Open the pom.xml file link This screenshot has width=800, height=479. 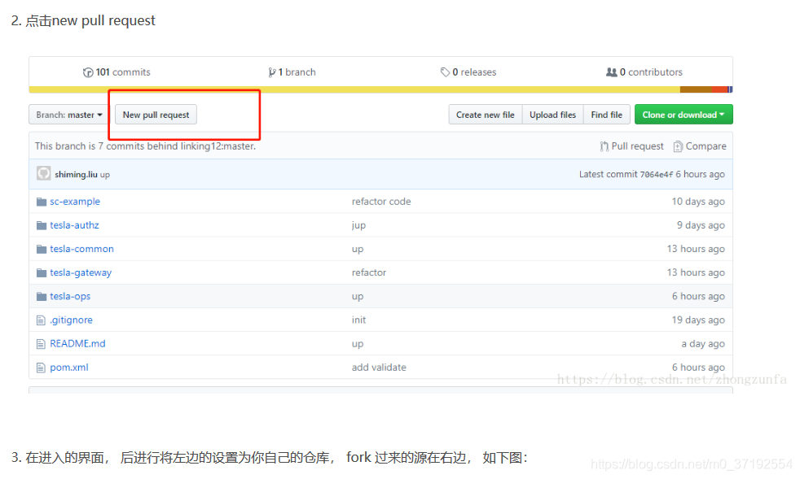click(x=69, y=368)
